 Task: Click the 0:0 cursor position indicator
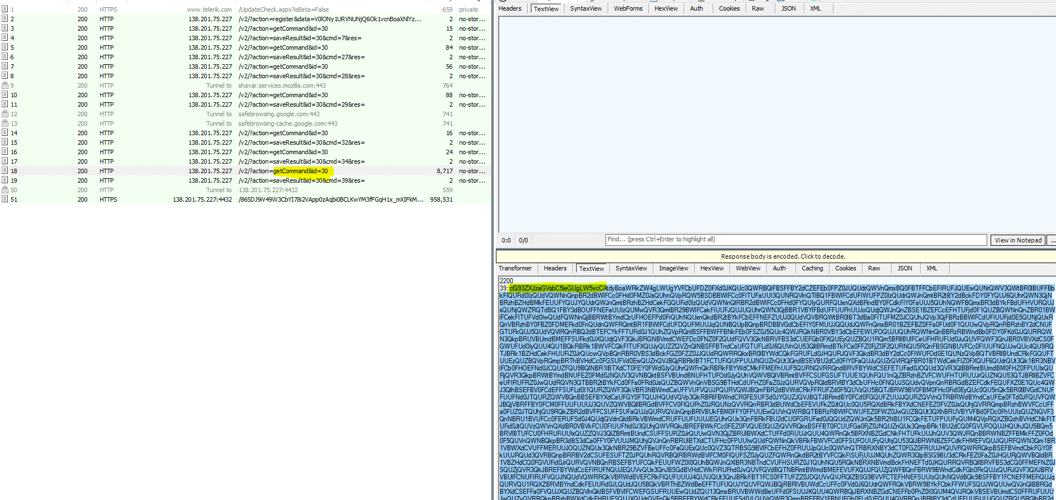click(x=506, y=240)
